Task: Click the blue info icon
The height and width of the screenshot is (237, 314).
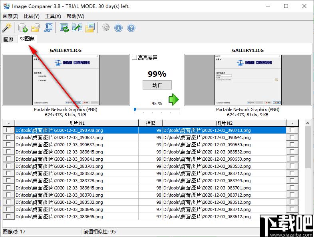Action: pyautogui.click(x=118, y=28)
